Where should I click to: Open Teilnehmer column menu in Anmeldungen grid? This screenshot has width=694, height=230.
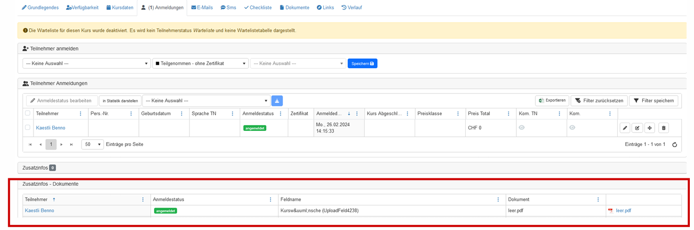pos(80,114)
